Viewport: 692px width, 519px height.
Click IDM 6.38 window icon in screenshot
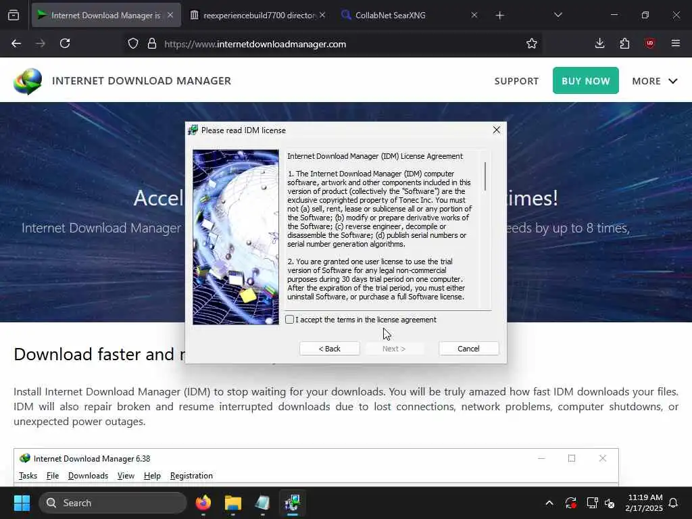(25, 459)
